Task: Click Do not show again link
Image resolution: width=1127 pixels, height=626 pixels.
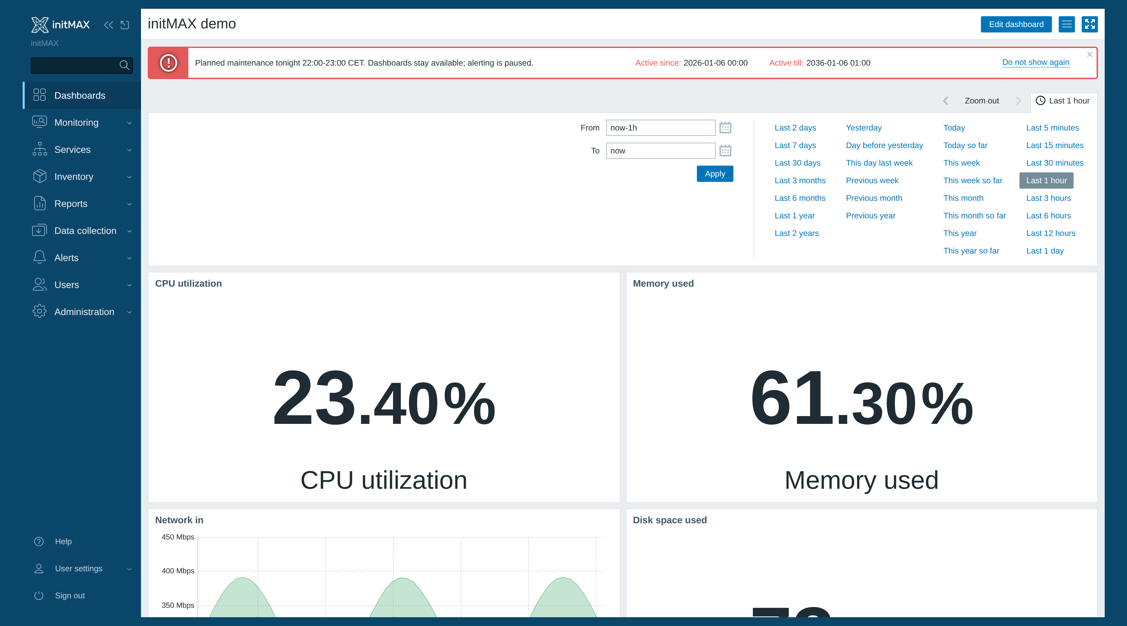Action: click(x=1036, y=62)
